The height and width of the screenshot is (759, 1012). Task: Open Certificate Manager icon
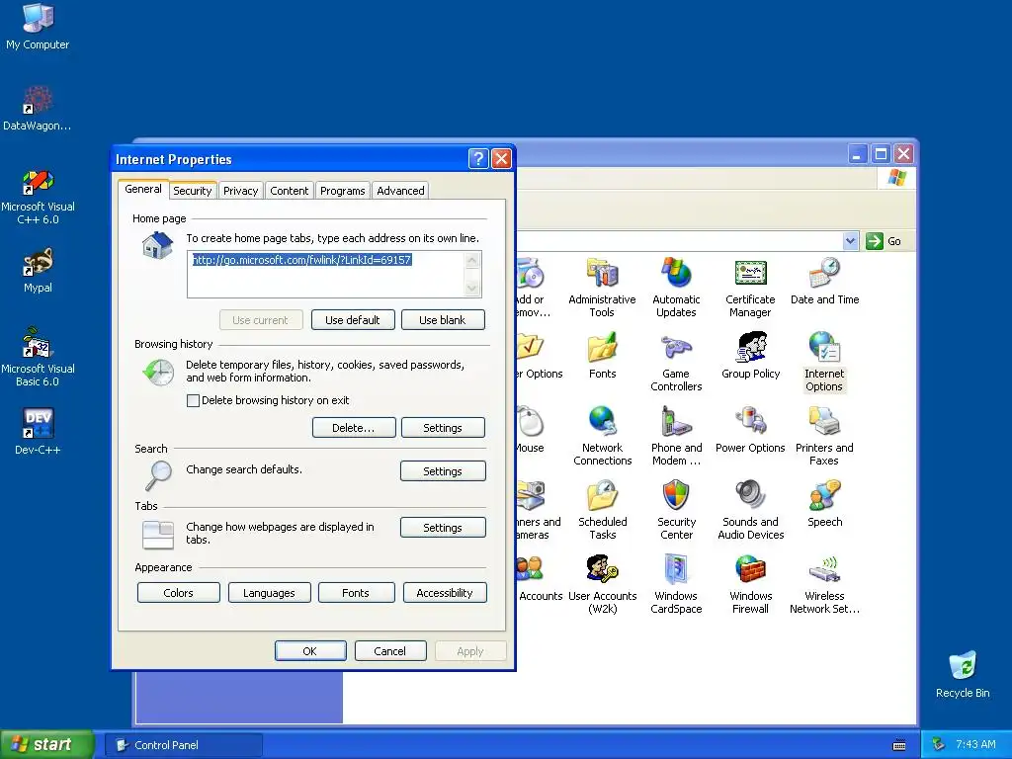[x=750, y=288]
